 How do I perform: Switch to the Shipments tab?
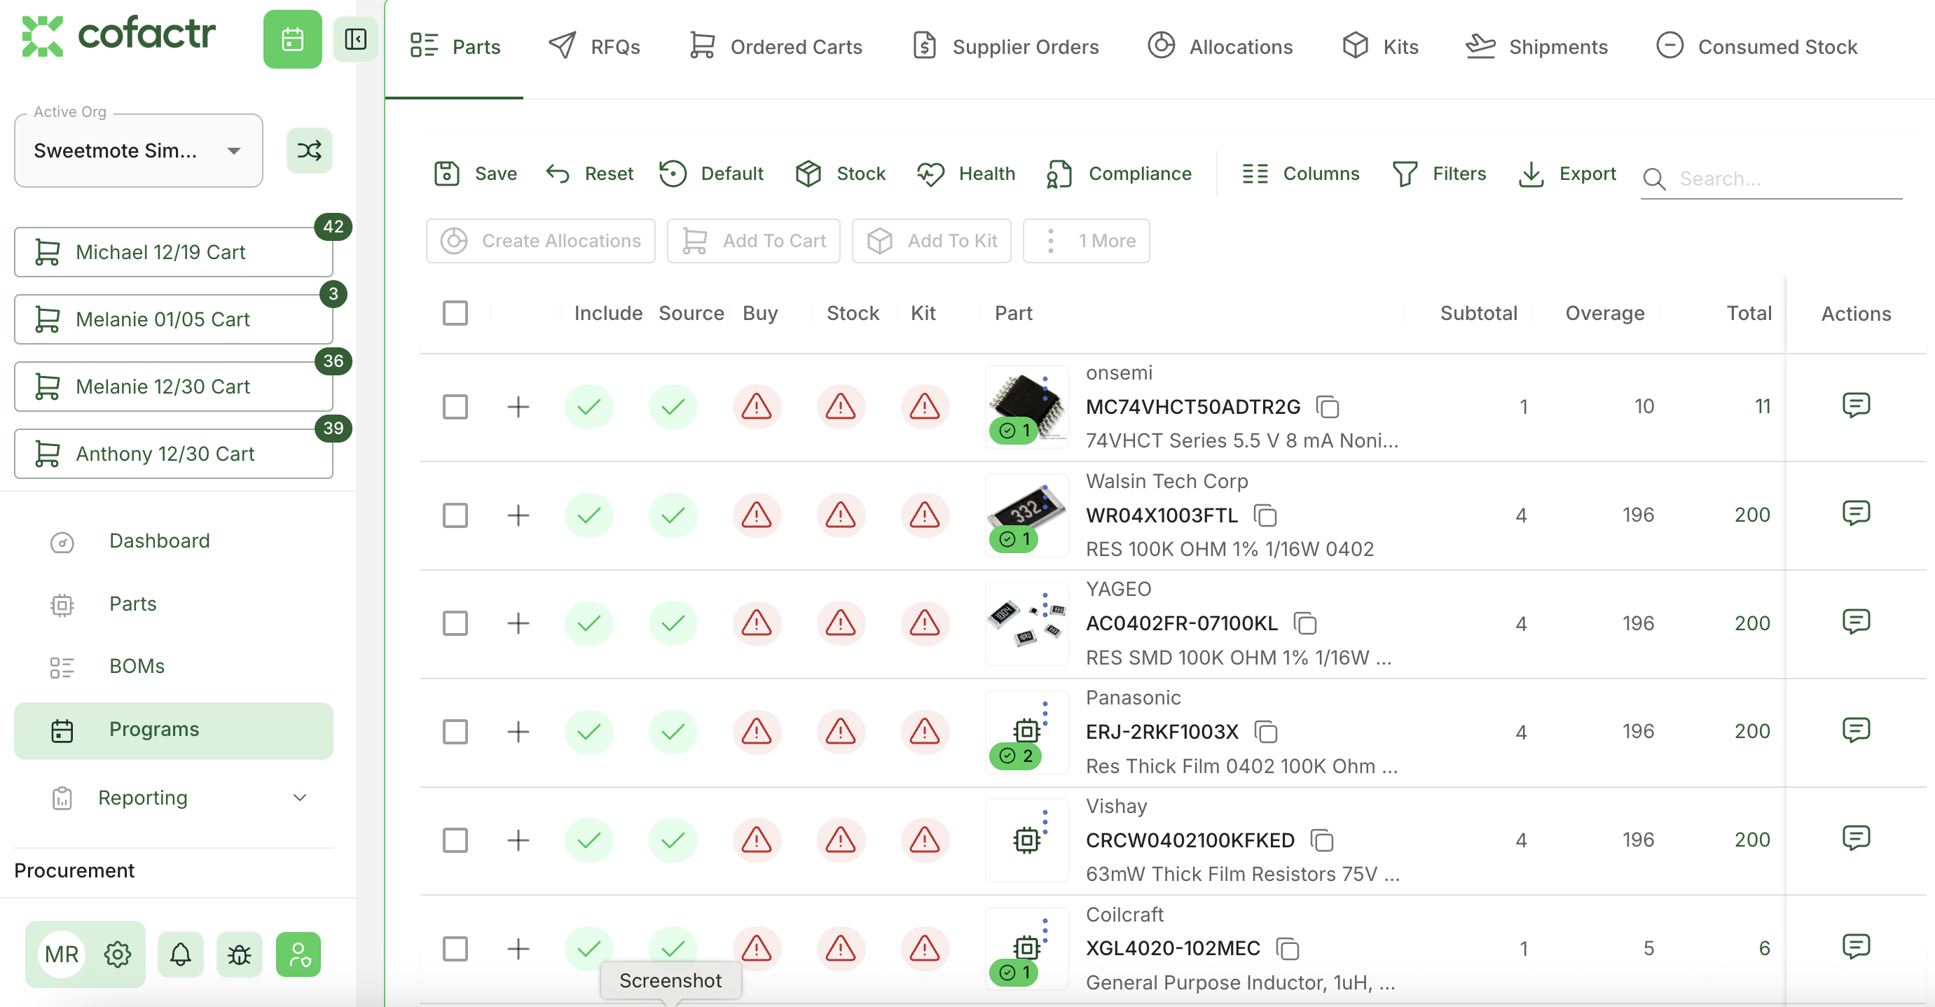[x=1536, y=46]
